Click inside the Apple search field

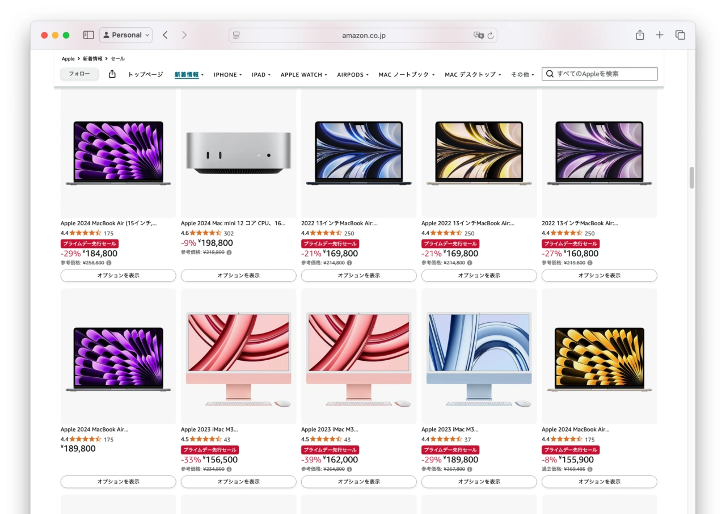click(x=598, y=73)
